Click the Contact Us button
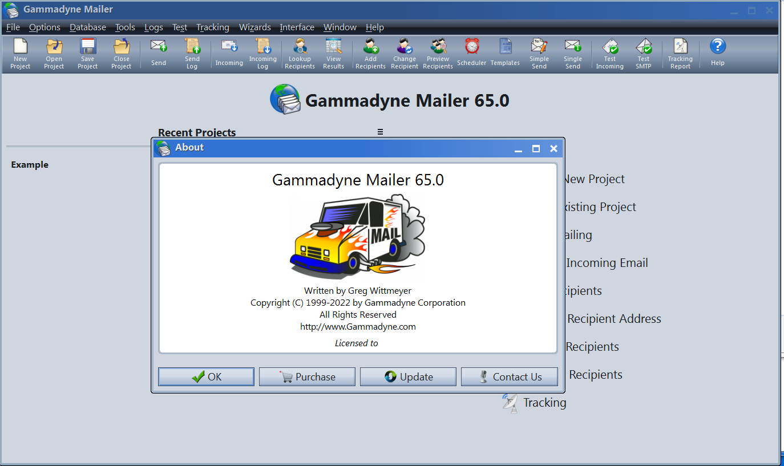 pos(509,376)
